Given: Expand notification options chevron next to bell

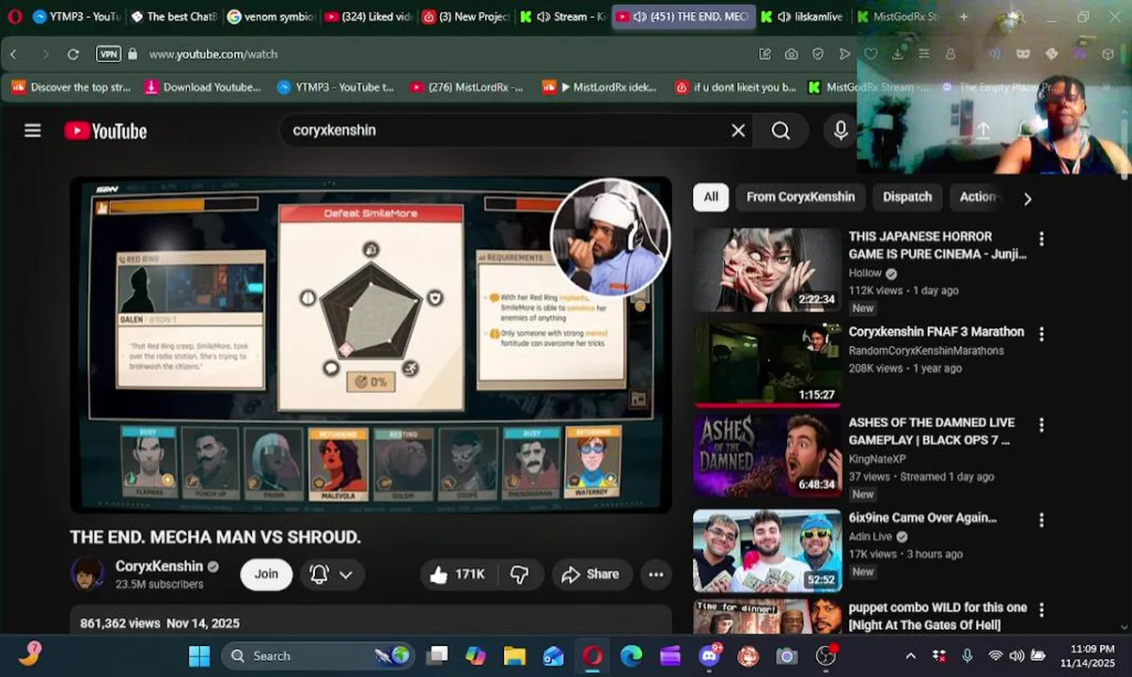Looking at the screenshot, I should pos(346,575).
